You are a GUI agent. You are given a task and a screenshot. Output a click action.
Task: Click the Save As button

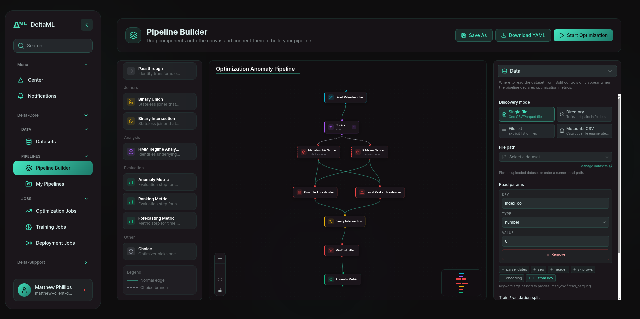(x=474, y=35)
